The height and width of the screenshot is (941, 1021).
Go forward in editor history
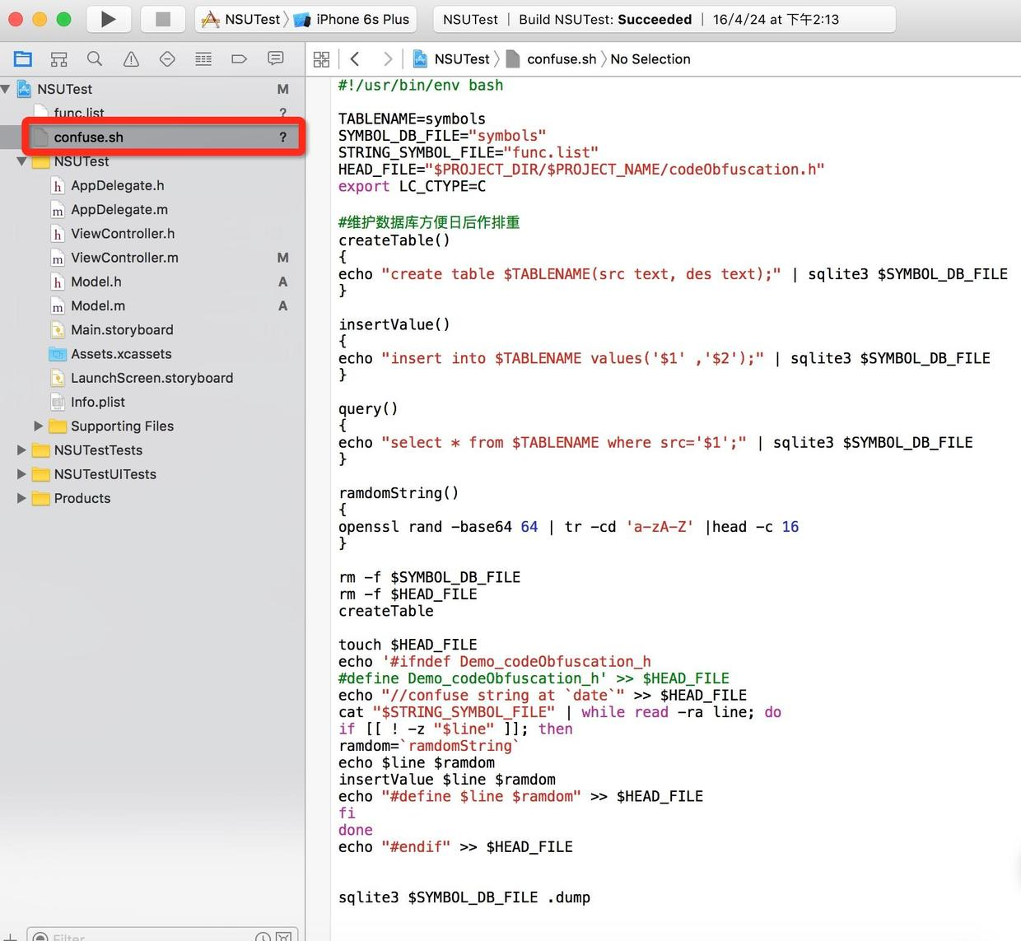[x=387, y=59]
